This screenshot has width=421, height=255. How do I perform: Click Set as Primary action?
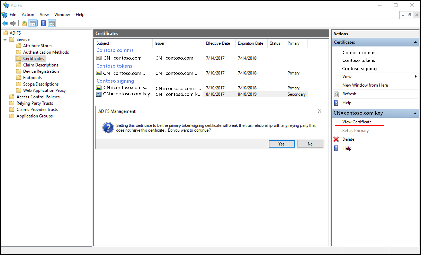[x=355, y=131]
